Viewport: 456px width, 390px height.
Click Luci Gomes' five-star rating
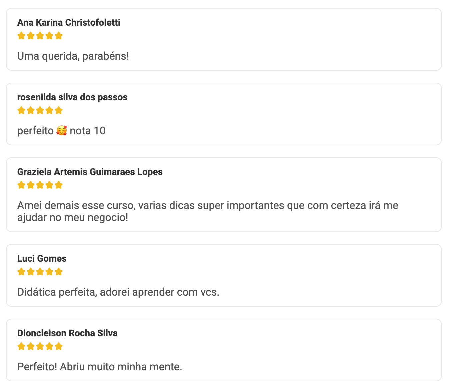tap(40, 272)
